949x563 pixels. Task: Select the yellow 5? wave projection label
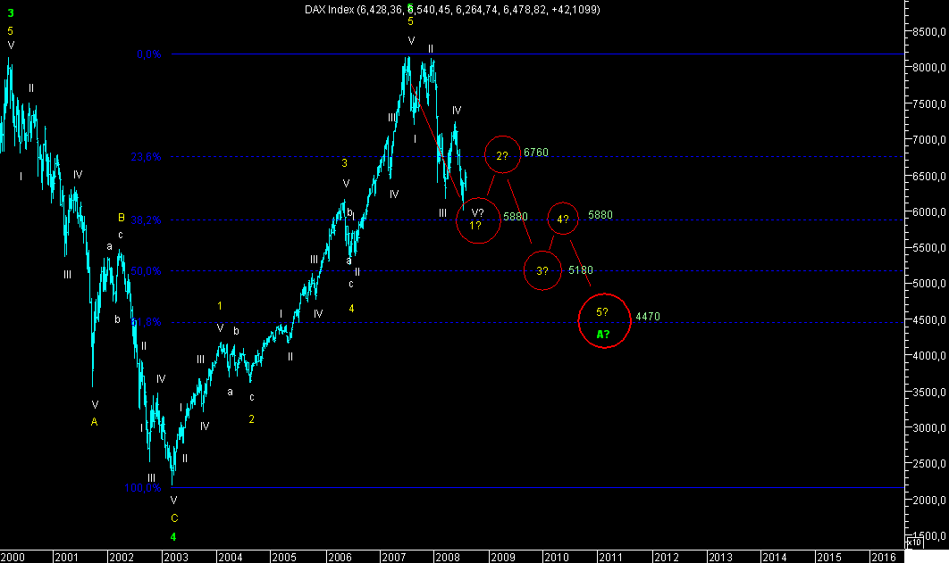coord(602,312)
